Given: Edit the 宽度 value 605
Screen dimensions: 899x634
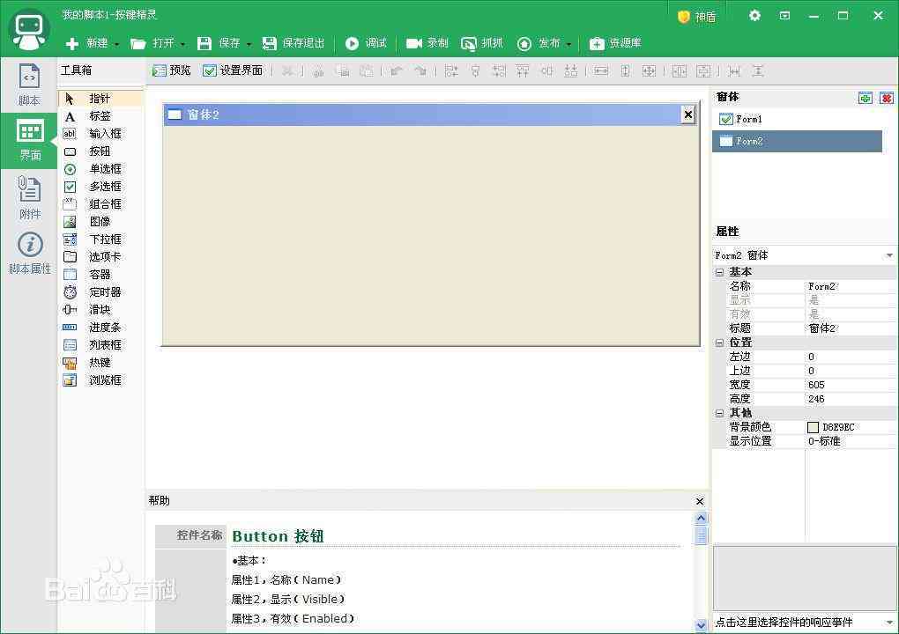Looking at the screenshot, I should pos(851,385).
